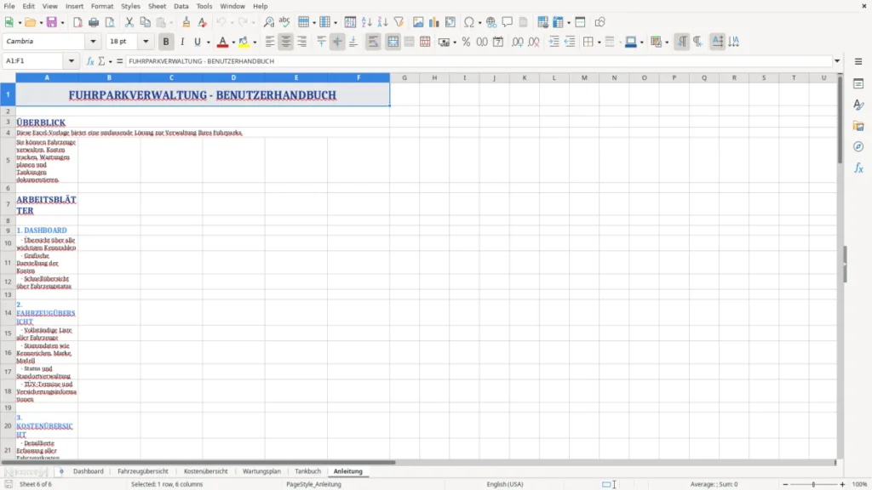The width and height of the screenshot is (872, 490).
Task: Toggle Wrap Text button
Action: [373, 42]
